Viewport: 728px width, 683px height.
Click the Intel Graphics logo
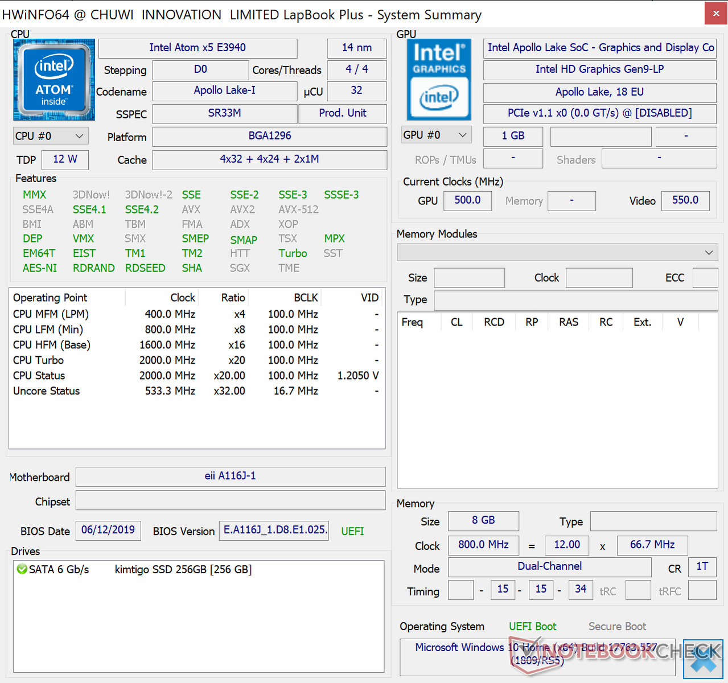click(439, 80)
